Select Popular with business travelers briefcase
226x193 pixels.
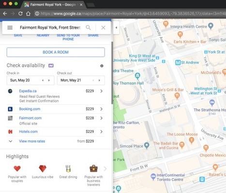coord(93,168)
